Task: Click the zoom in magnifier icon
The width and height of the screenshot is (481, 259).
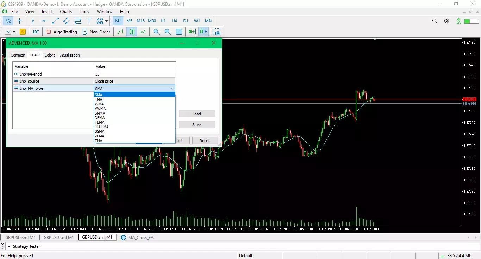Action: (x=156, y=32)
